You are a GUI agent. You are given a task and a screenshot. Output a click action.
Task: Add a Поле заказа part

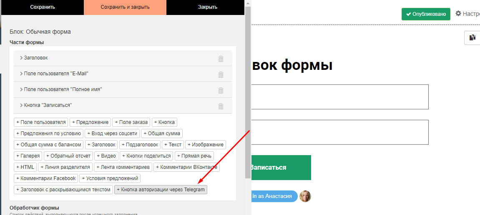tap(131, 122)
